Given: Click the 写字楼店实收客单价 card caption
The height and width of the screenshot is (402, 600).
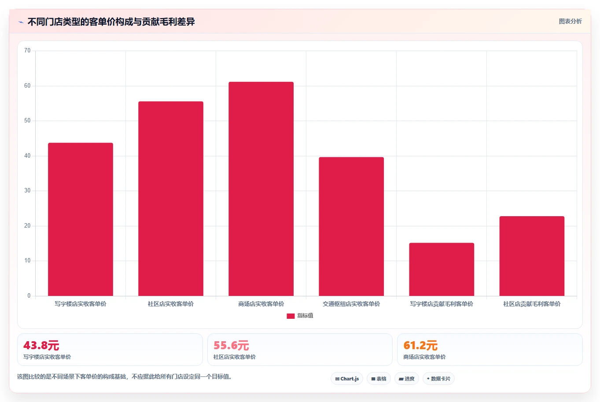Looking at the screenshot, I should point(47,357).
